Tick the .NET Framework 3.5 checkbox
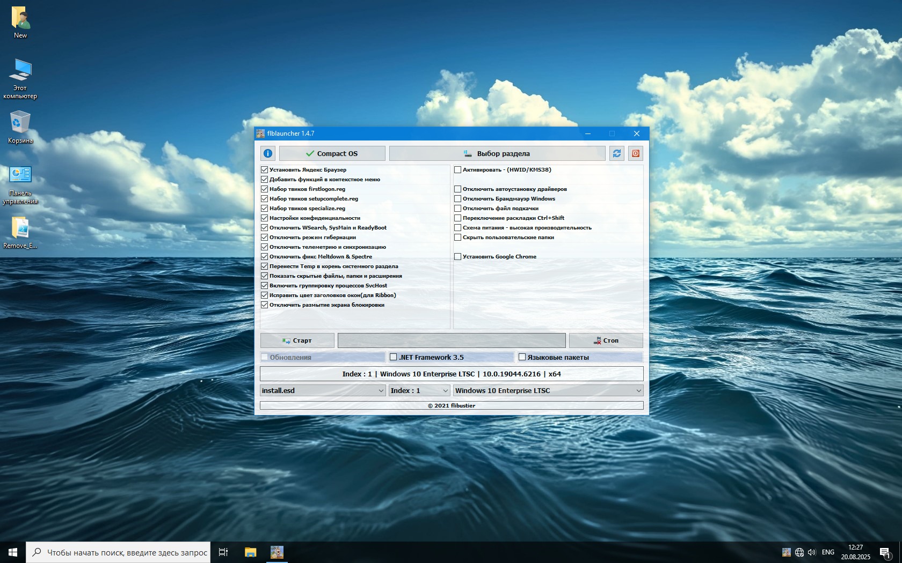Screen dimensions: 902x563 pos(394,357)
